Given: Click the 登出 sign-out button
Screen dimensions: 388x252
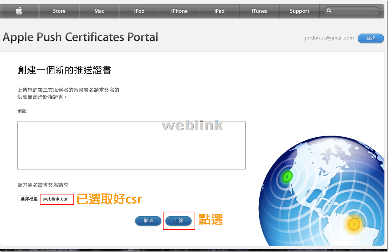Looking at the screenshot, I should click(x=371, y=38).
